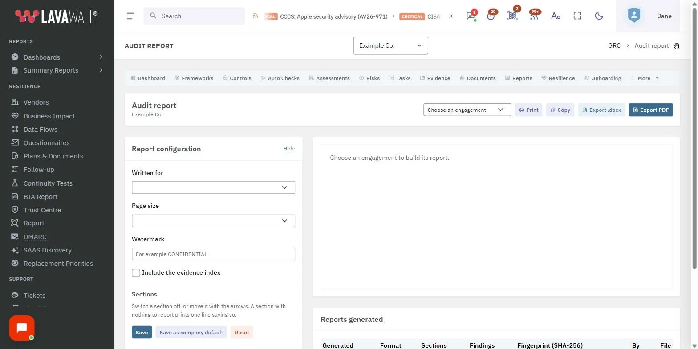Open the Auto Checks tab
This screenshot has width=698, height=349.
click(x=280, y=78)
